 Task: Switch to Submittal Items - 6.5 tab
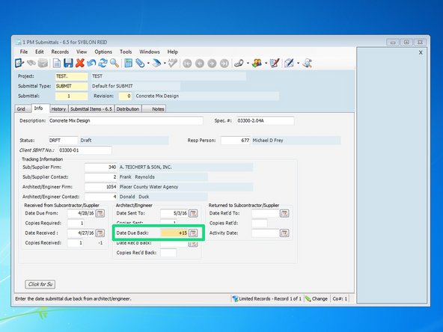(x=91, y=109)
